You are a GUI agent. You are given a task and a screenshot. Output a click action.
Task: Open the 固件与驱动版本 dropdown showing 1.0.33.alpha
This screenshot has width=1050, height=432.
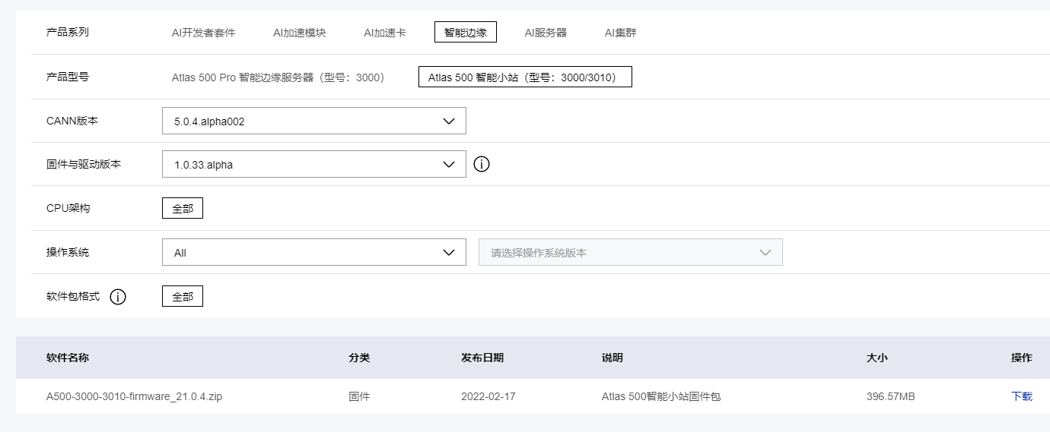314,164
